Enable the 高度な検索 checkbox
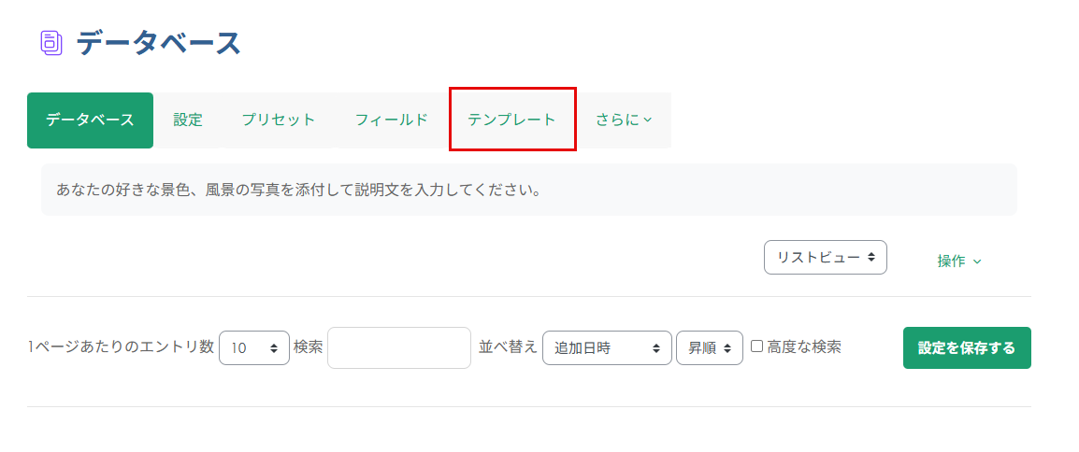The width and height of the screenshot is (1079, 452). (757, 346)
